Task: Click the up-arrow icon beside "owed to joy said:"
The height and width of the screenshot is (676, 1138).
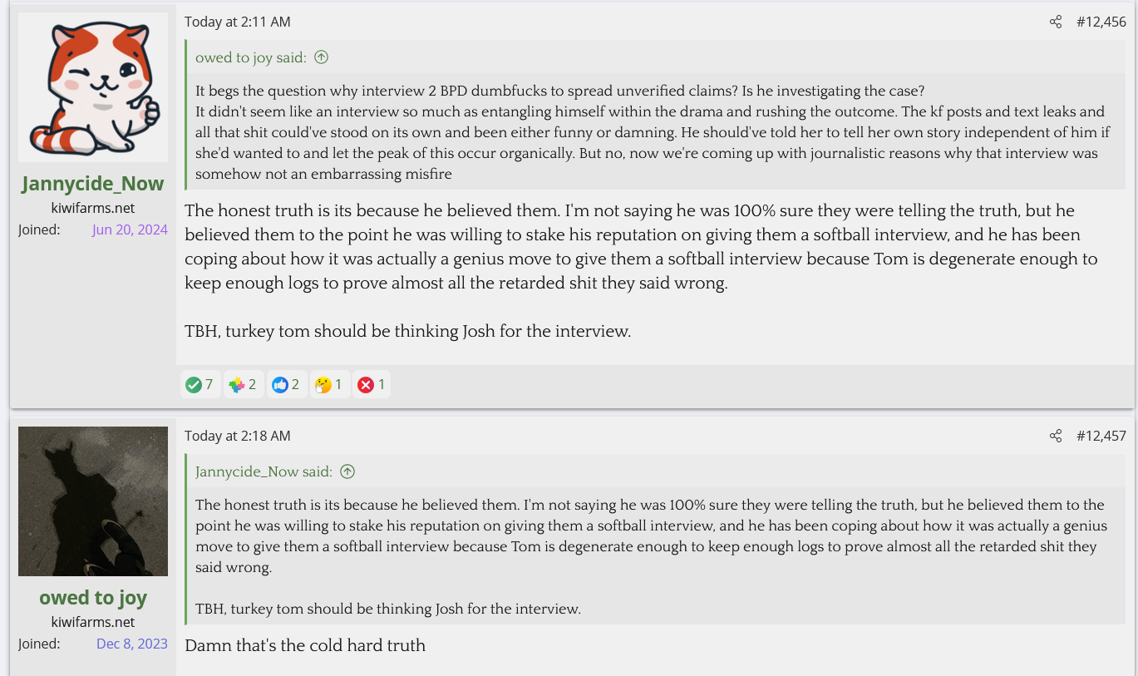Action: point(321,57)
